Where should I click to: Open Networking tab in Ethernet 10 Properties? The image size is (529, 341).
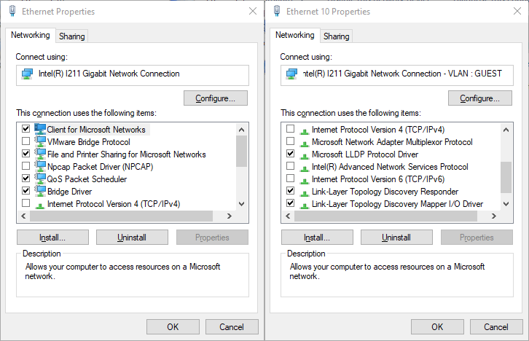click(295, 35)
